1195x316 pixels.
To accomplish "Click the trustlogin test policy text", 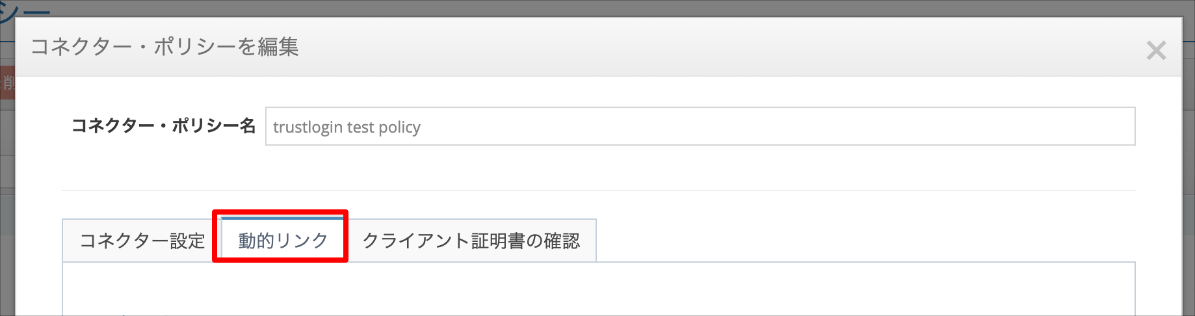I will [x=347, y=127].
